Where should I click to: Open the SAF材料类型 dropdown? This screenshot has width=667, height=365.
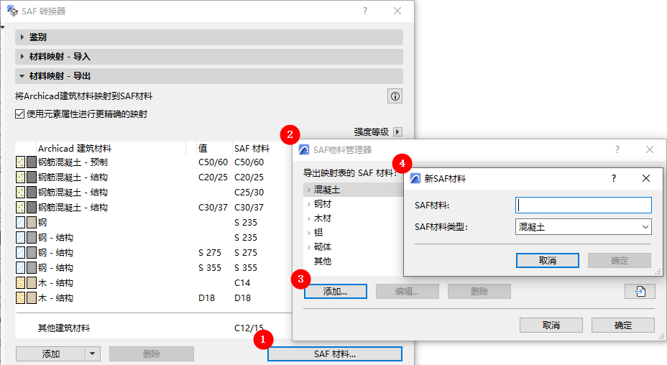click(583, 227)
